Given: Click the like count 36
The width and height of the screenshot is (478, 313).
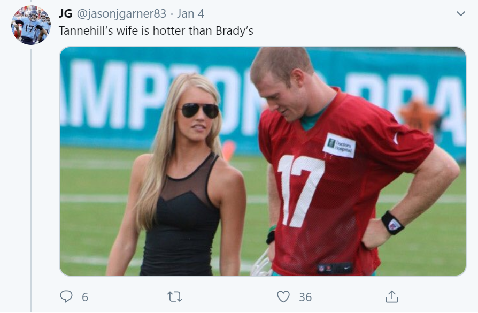Looking at the screenshot, I should 305,297.
